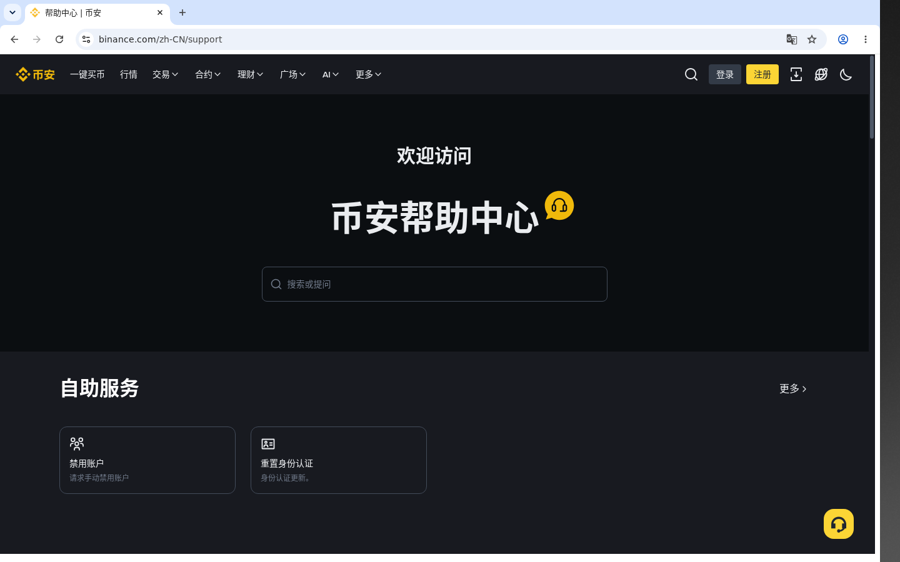Click the 登录 button
This screenshot has height=562, width=900.
(x=725, y=74)
